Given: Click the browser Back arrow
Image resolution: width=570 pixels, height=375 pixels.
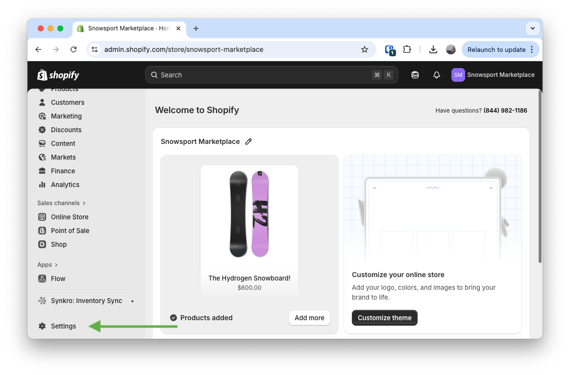Looking at the screenshot, I should (39, 49).
